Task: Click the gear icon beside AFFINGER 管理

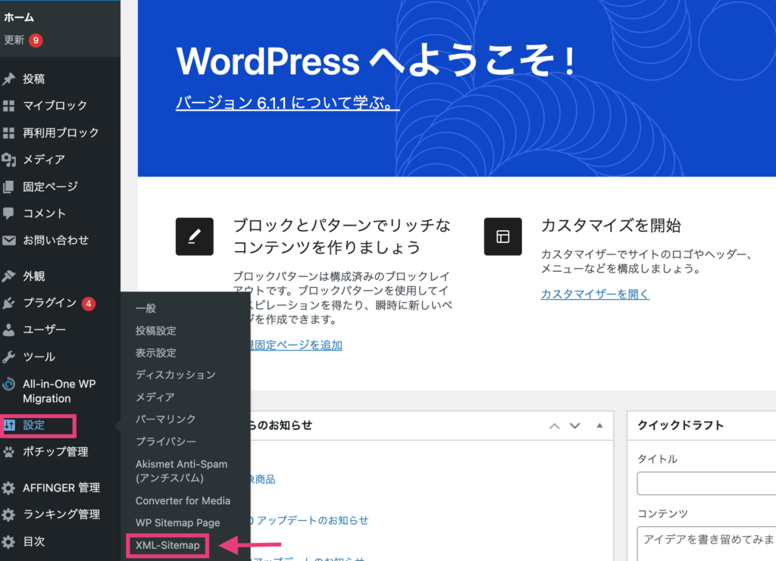Action: (x=8, y=488)
